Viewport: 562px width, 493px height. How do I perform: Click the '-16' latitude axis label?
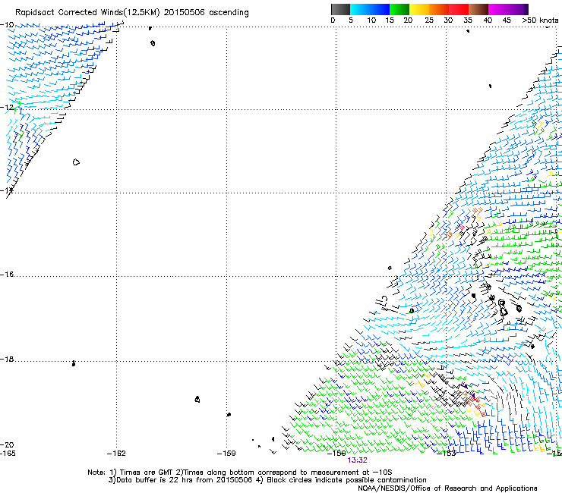tap(7, 275)
